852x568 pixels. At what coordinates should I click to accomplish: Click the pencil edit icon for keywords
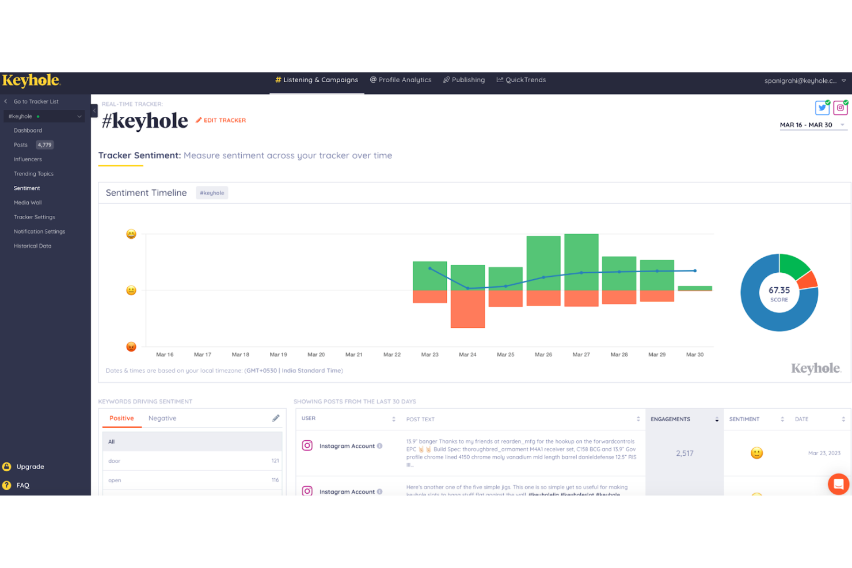click(x=276, y=418)
